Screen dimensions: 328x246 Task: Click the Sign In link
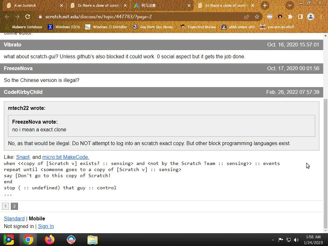point(46,226)
